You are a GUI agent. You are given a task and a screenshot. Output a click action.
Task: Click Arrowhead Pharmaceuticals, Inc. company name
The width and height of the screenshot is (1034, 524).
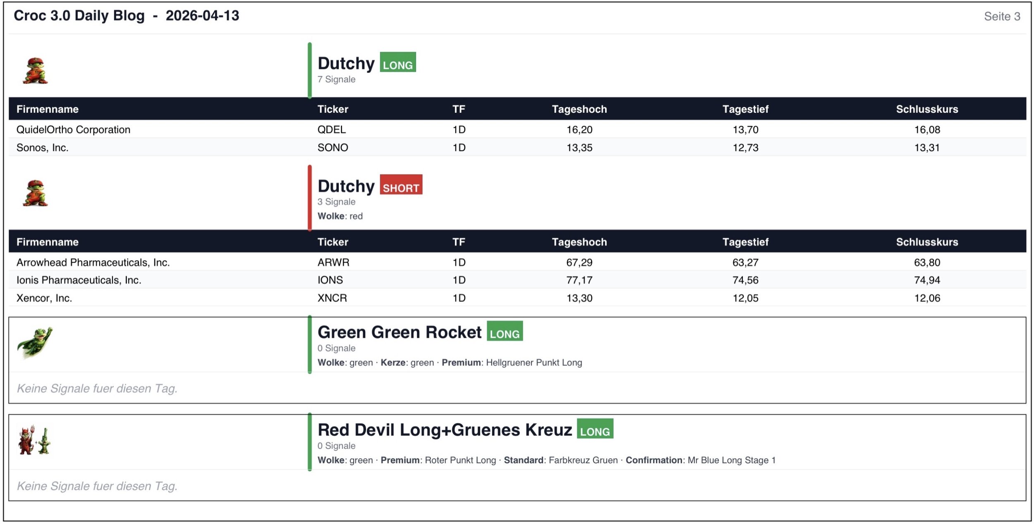[93, 262]
